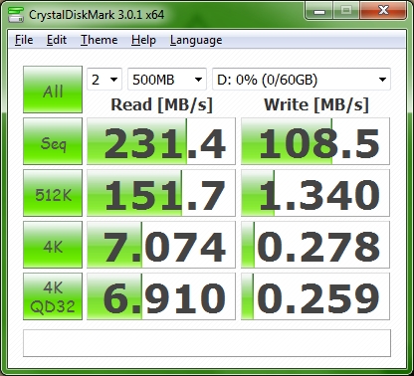Open the Help menu

tap(143, 40)
